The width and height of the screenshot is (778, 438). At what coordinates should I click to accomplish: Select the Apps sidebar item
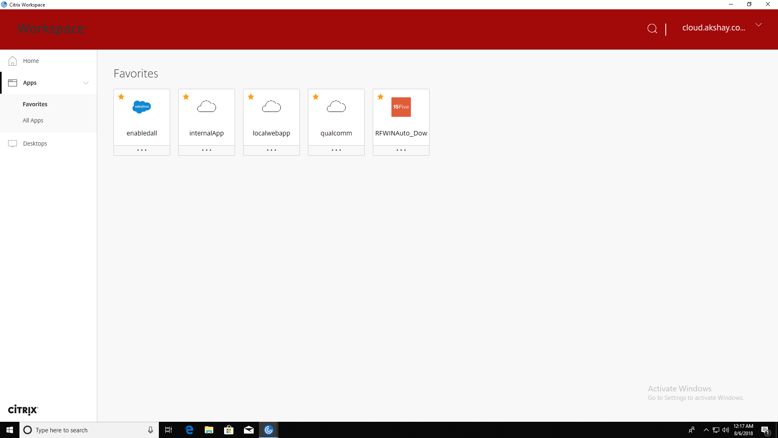pos(49,83)
